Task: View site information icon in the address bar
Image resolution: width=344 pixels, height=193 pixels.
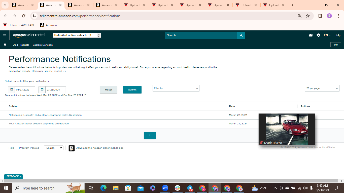Action: click(35, 16)
